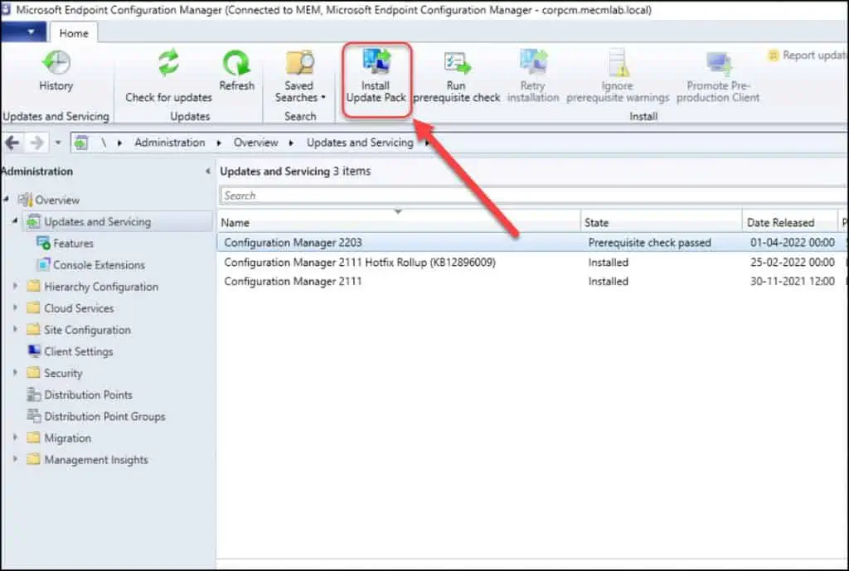Sort by Date Released column header
This screenshot has width=849, height=571.
pos(789,222)
